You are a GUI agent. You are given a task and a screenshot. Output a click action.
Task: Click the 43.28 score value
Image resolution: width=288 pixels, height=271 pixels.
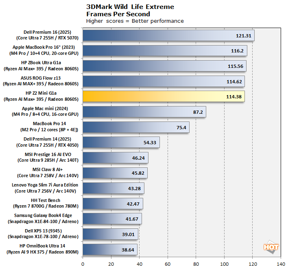pos(135,189)
